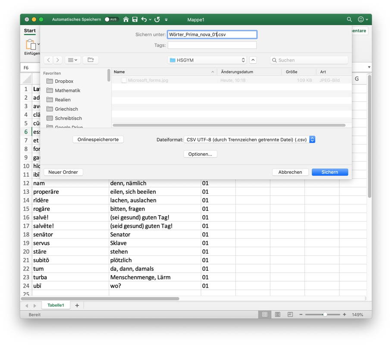Switch to page layout view icon

click(278, 315)
